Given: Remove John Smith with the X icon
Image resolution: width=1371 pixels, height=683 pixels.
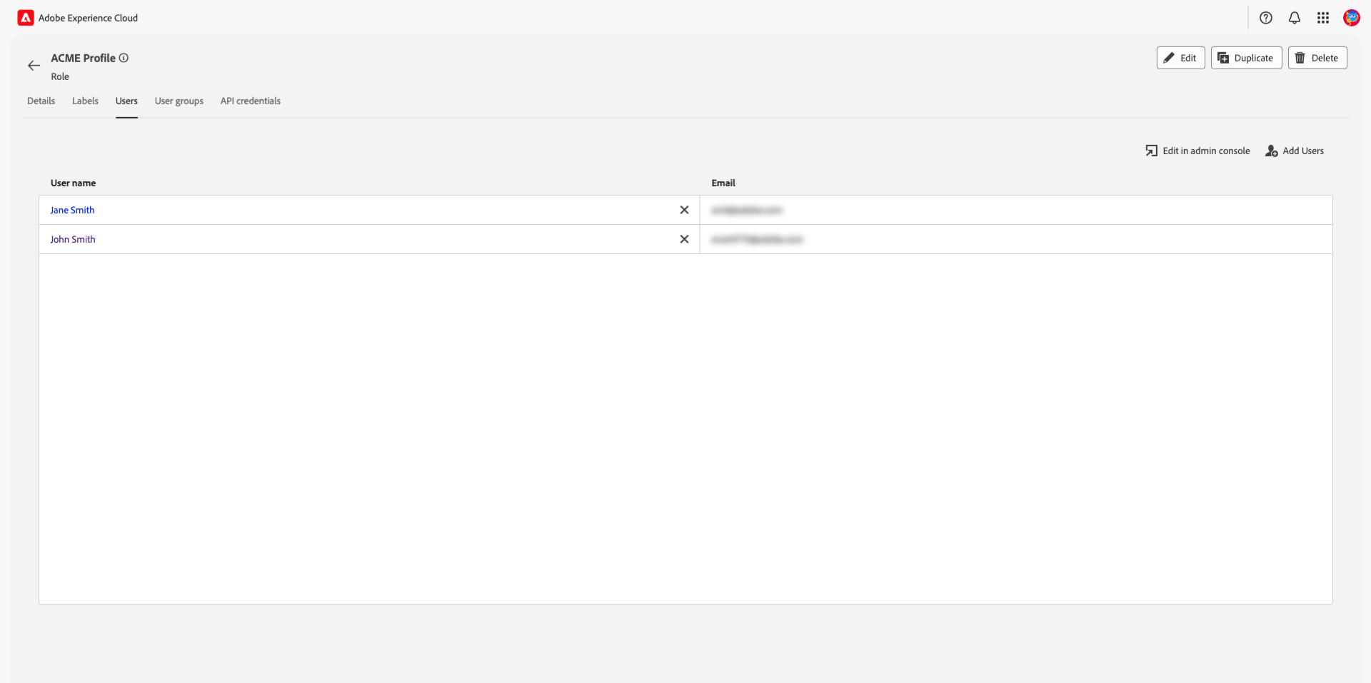Looking at the screenshot, I should 684,239.
